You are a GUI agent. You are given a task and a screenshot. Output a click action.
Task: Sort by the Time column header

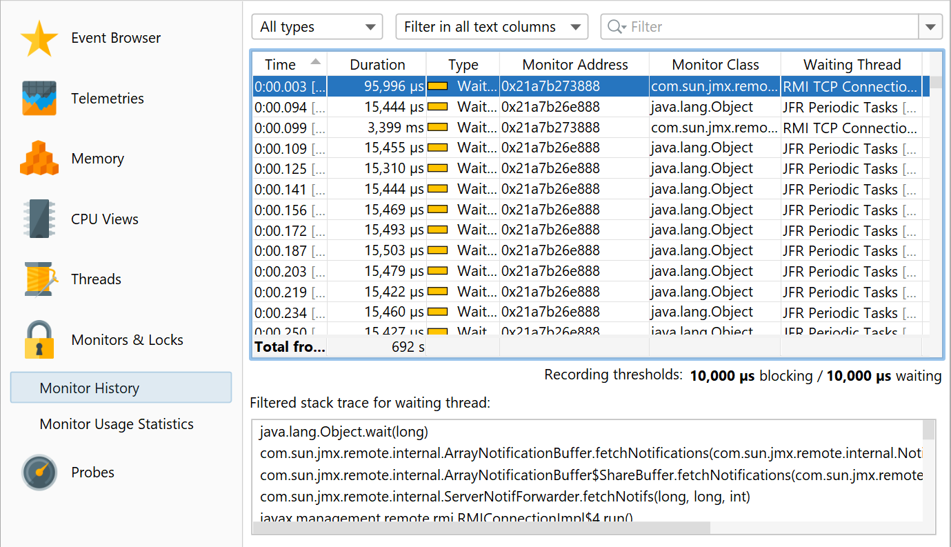(x=281, y=65)
